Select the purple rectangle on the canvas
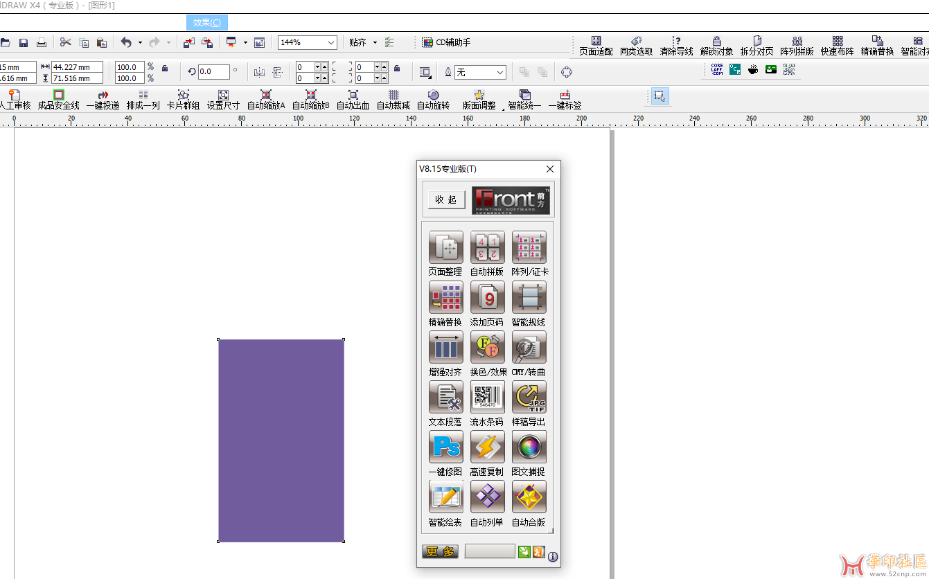Viewport: 929px width, 579px height. point(281,440)
